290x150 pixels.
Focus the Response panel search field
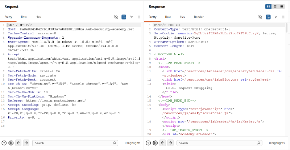click(x=219, y=143)
